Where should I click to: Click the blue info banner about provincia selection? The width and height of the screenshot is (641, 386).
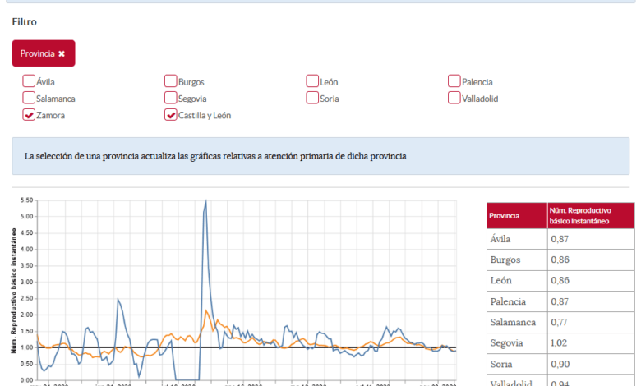320,156
